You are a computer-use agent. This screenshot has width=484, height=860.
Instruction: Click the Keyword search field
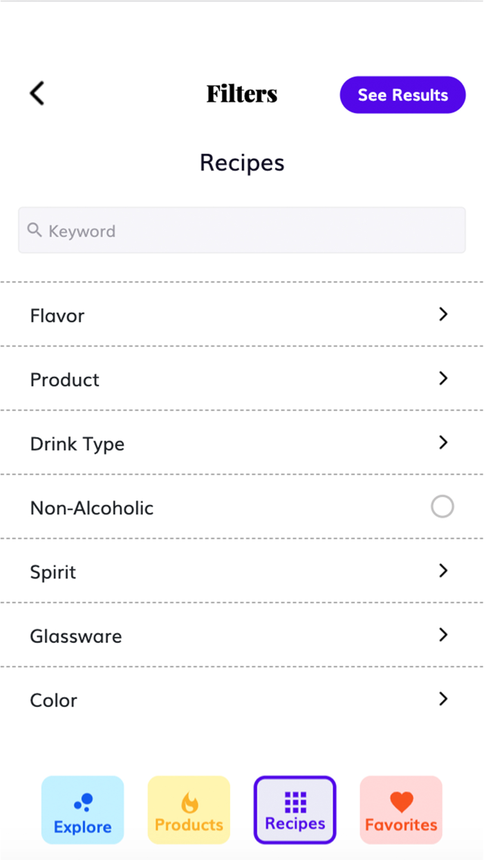pos(242,230)
